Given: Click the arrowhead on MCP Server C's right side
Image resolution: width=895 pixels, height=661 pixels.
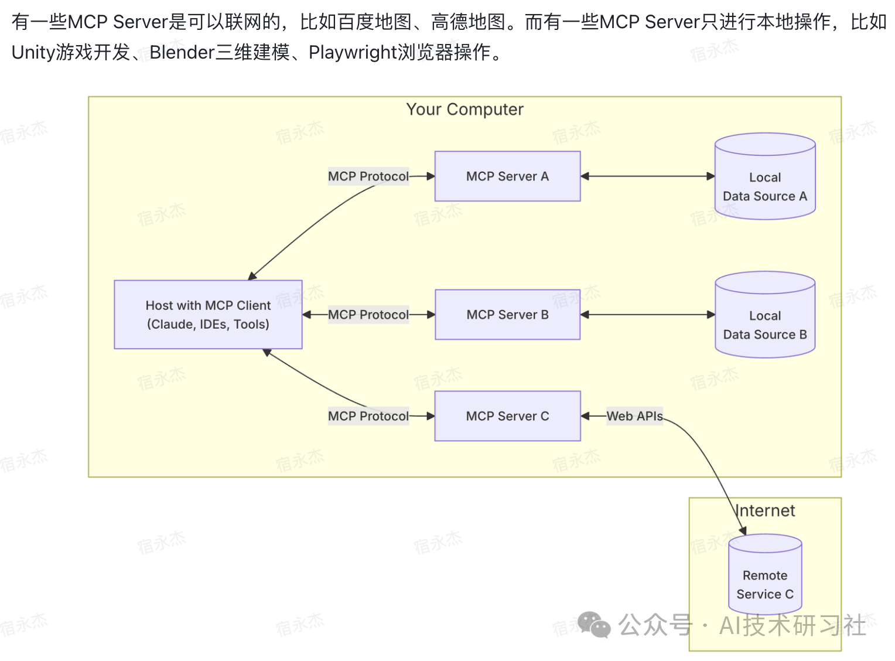Looking at the screenshot, I should pos(585,416).
